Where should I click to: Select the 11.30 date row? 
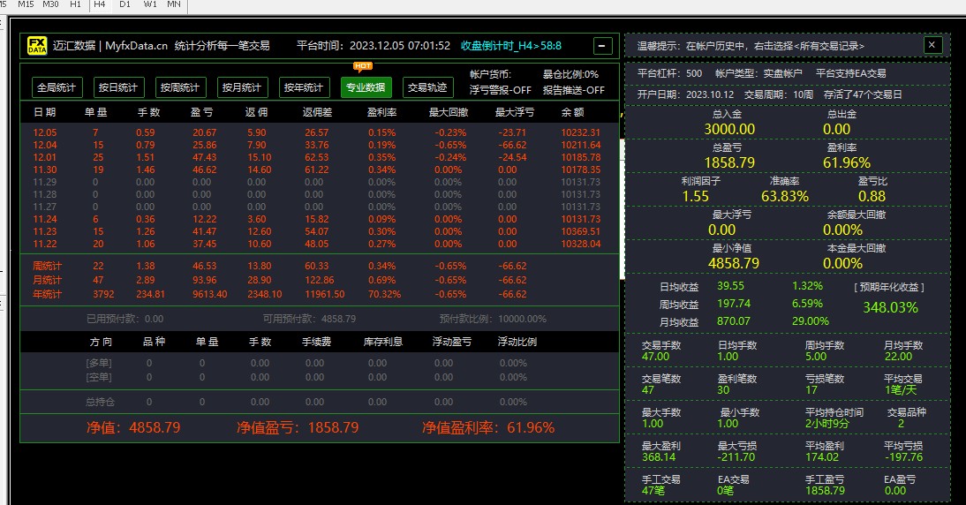pyautogui.click(x=317, y=170)
